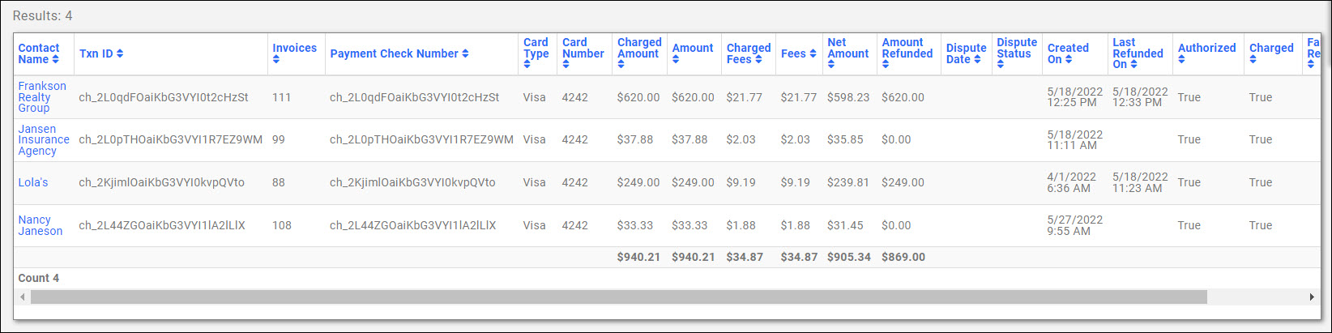
Task: Open Nancy Janeson contact record
Action: pyautogui.click(x=41, y=225)
